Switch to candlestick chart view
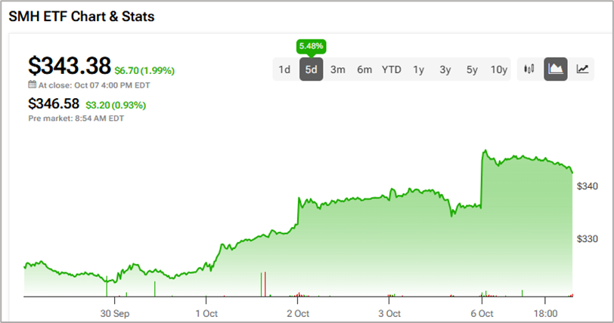This screenshot has width=614, height=323. (529, 69)
